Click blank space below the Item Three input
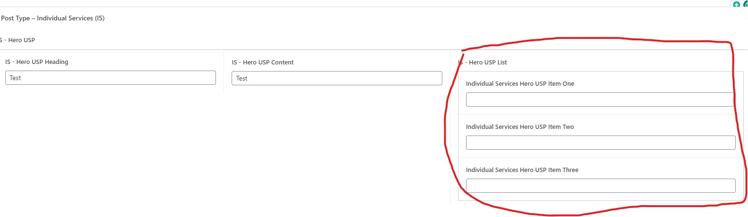748x217 pixels. point(600,197)
